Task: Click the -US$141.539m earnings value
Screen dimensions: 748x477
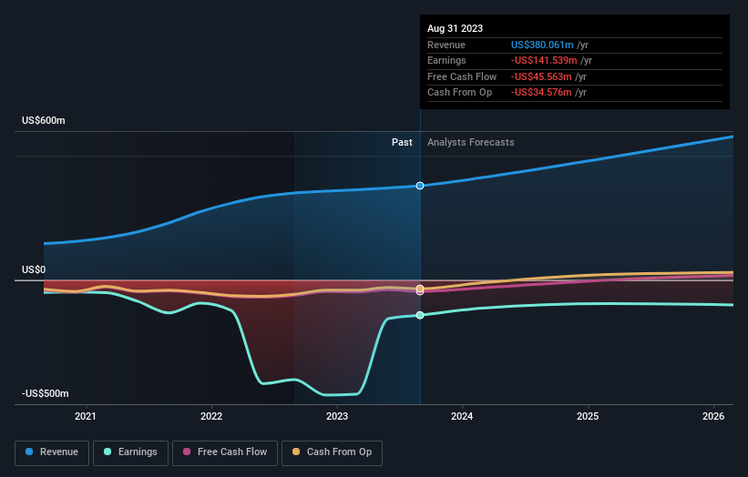Action: pyautogui.click(x=544, y=60)
